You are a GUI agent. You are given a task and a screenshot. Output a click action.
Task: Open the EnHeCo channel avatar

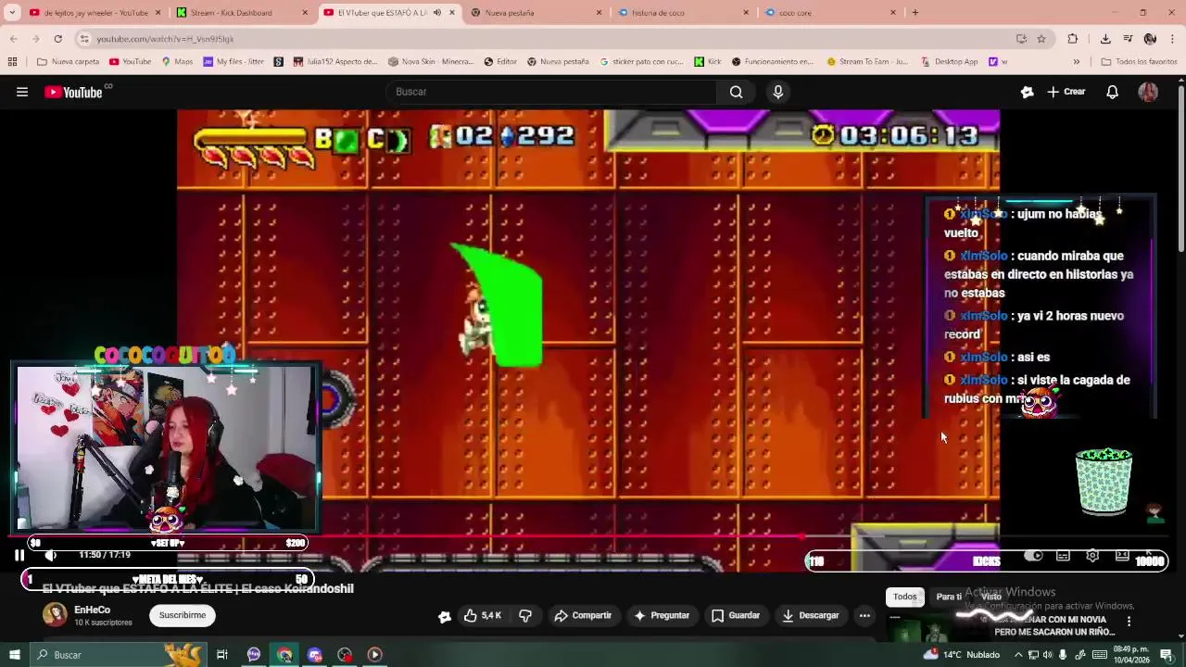click(55, 615)
